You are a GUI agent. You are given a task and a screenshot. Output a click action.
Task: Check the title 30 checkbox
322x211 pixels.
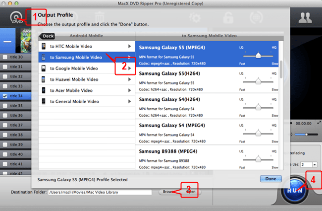tap(5, 57)
